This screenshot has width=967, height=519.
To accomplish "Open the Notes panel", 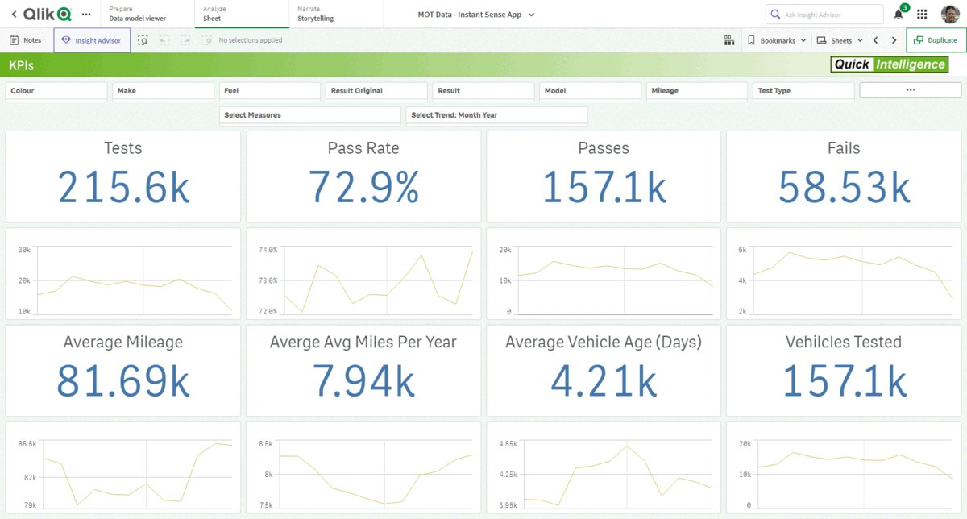I will 26,40.
